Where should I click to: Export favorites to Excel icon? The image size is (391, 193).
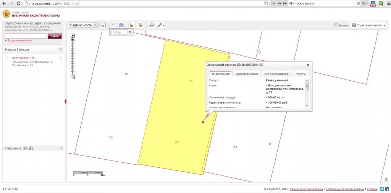click(31, 148)
